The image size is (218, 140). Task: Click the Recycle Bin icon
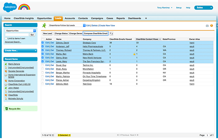(7, 109)
